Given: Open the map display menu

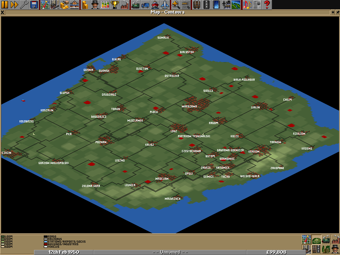Looking at the screenshot, I should point(45,5).
